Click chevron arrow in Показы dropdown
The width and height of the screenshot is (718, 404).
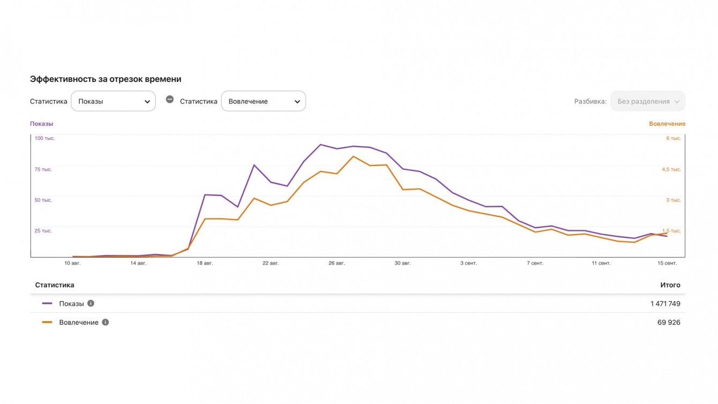point(147,102)
